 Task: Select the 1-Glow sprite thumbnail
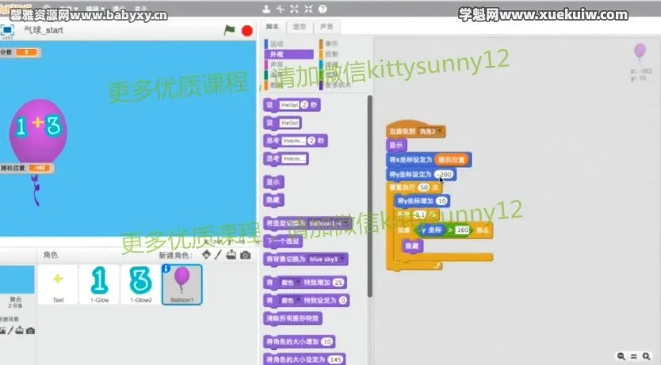(99, 283)
